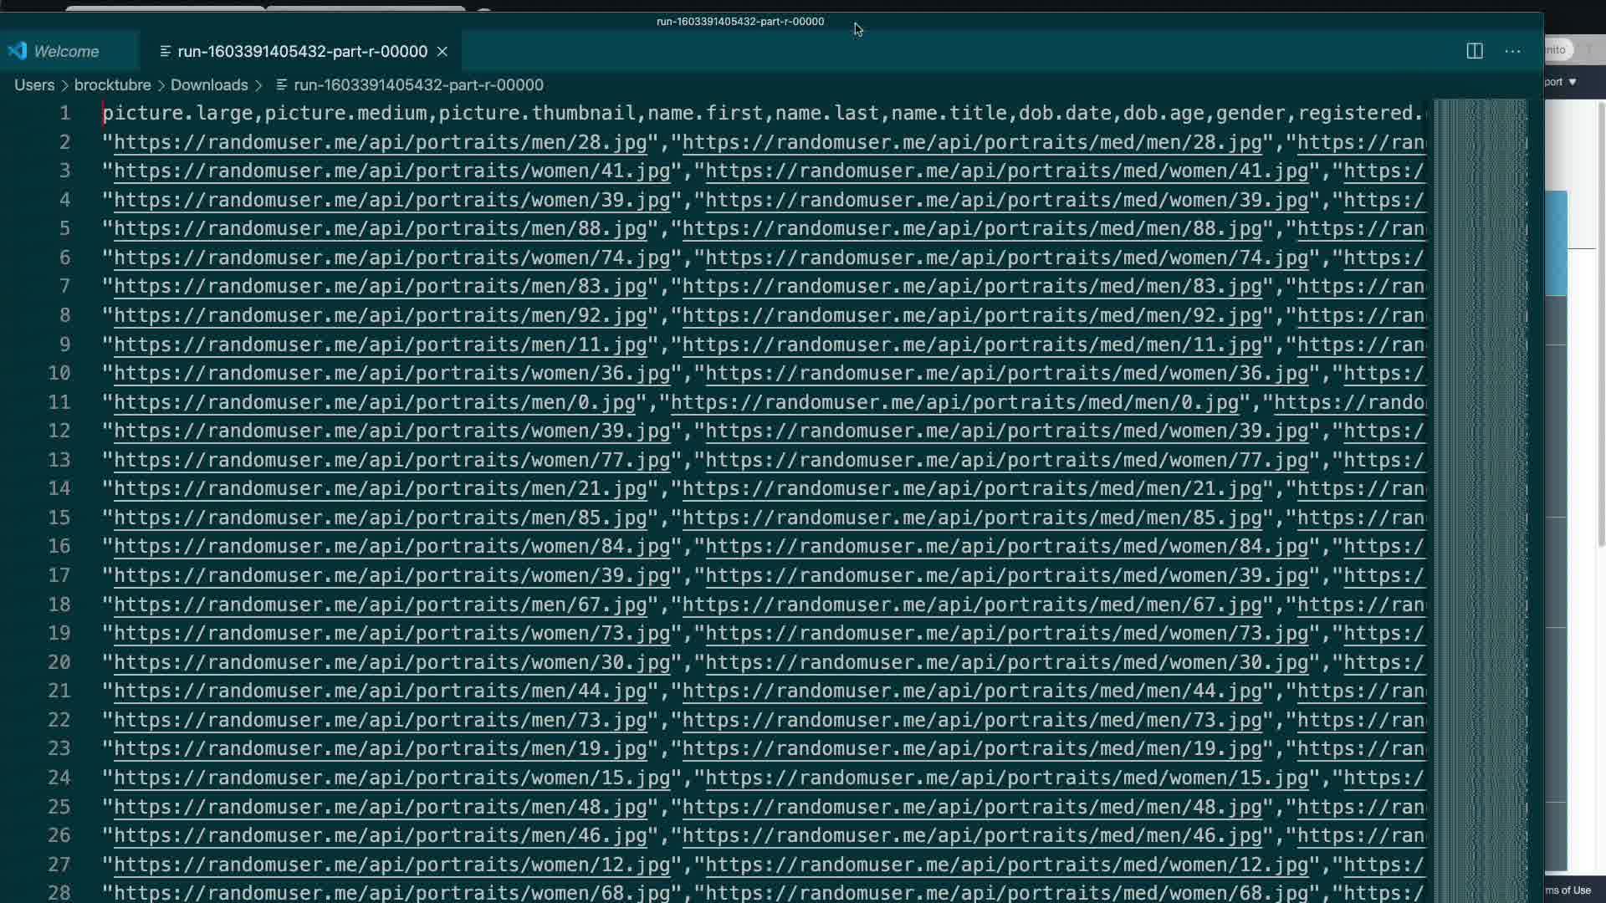Close the run-1603391405432-part-r-00000 tab
Image resolution: width=1606 pixels, height=903 pixels.
442,51
